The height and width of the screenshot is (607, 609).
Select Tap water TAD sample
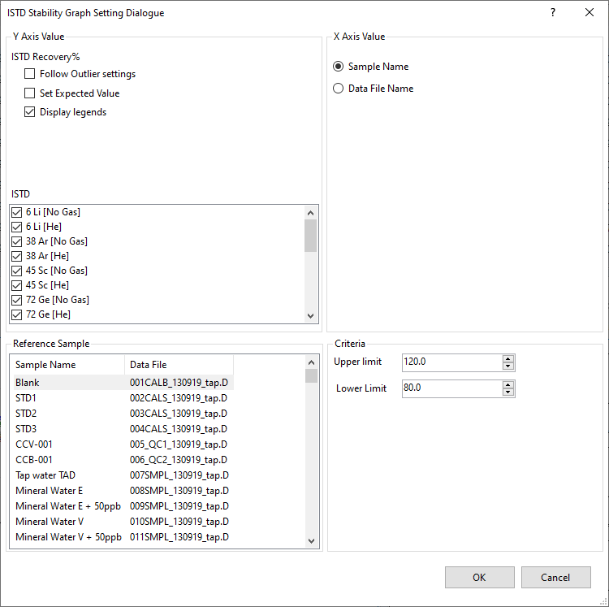[123, 475]
